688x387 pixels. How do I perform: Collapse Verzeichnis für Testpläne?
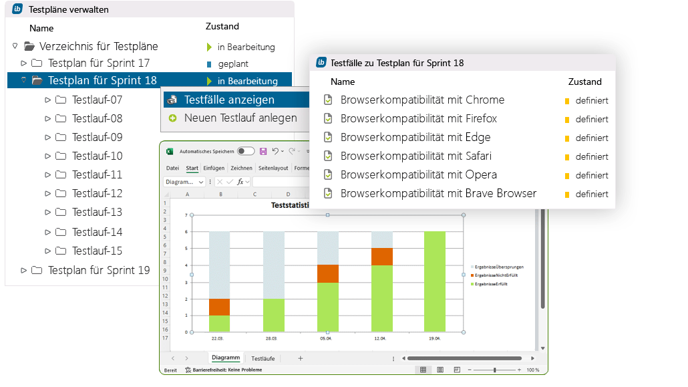click(x=15, y=46)
